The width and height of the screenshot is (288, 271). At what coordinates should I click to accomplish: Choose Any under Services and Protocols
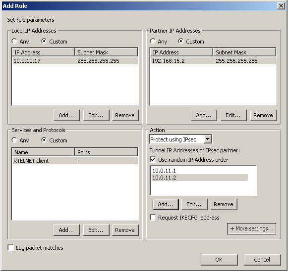pos(14,140)
